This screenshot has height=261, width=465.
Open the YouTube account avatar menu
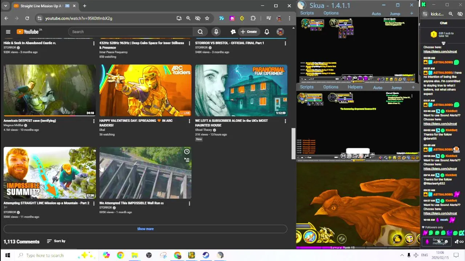(280, 32)
